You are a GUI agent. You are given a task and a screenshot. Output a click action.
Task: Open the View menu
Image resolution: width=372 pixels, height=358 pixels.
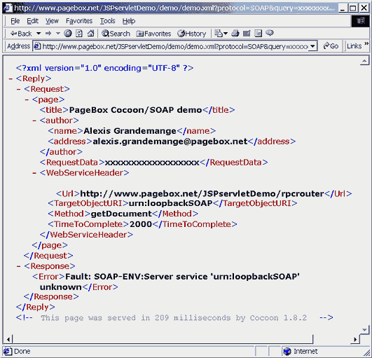[52, 21]
